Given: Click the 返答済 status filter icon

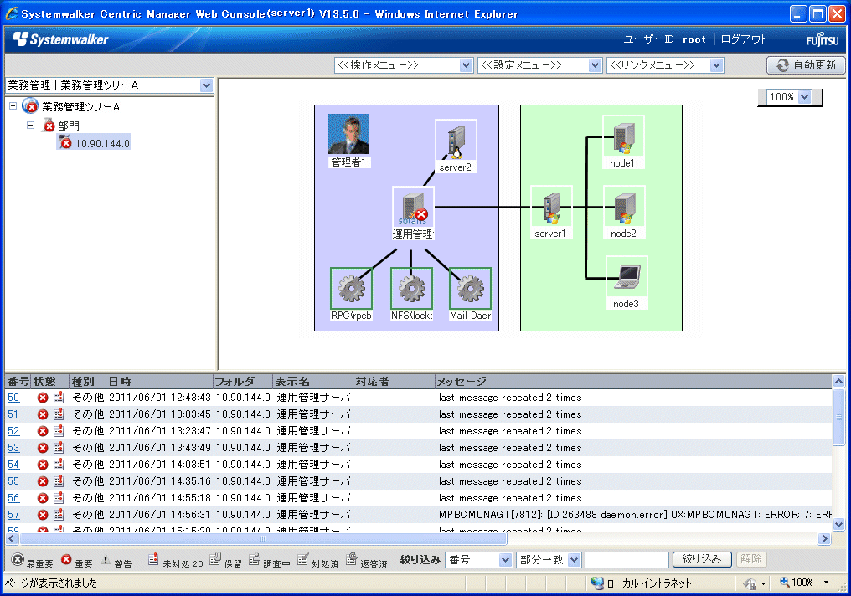Looking at the screenshot, I should coord(351,559).
